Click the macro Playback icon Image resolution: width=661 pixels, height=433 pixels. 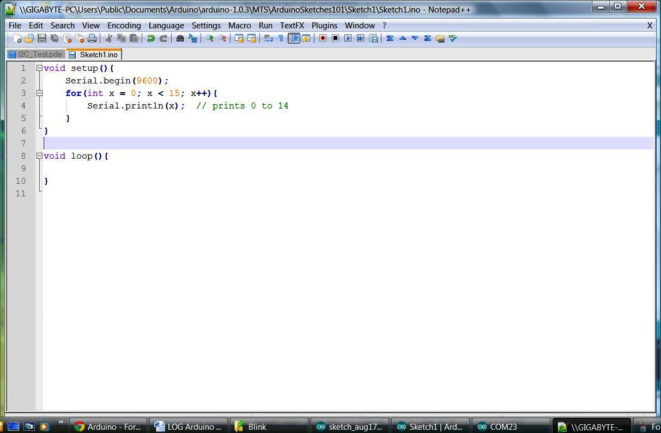[x=348, y=38]
